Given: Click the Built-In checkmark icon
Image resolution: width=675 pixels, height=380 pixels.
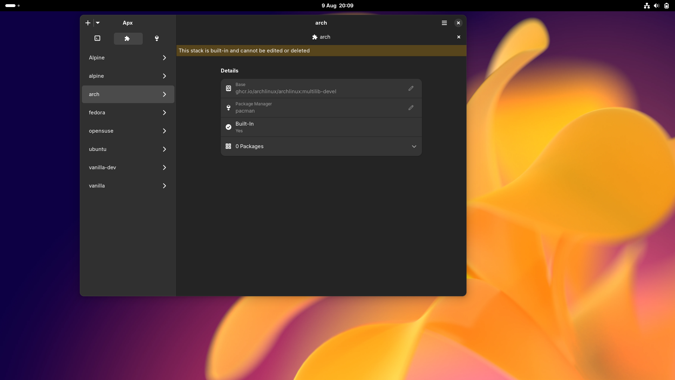Looking at the screenshot, I should click(229, 127).
